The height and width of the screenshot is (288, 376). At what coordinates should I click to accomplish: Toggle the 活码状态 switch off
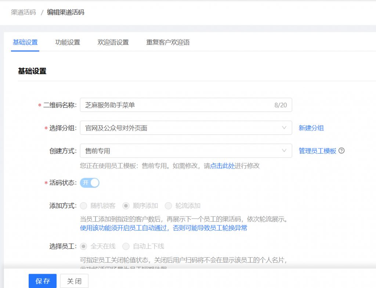(x=89, y=182)
